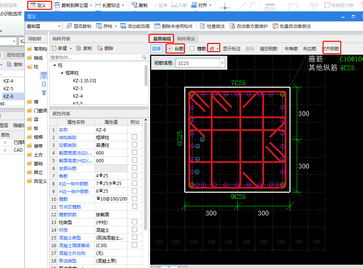Toggle 附加 checkbox for 柱类型

tap(135, 222)
